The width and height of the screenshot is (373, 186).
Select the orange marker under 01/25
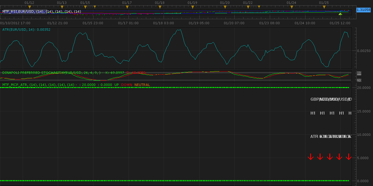pyautogui.click(x=324, y=7)
